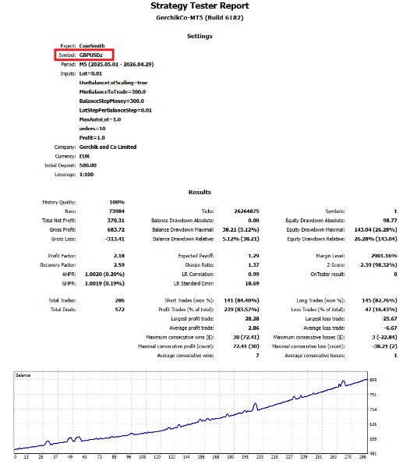Click the input MaxAutoLot=1.0
The width and height of the screenshot is (417, 468).
(100, 119)
